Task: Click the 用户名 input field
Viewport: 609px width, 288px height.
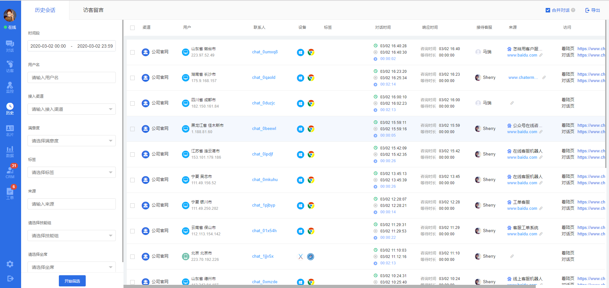Action: coord(72,78)
